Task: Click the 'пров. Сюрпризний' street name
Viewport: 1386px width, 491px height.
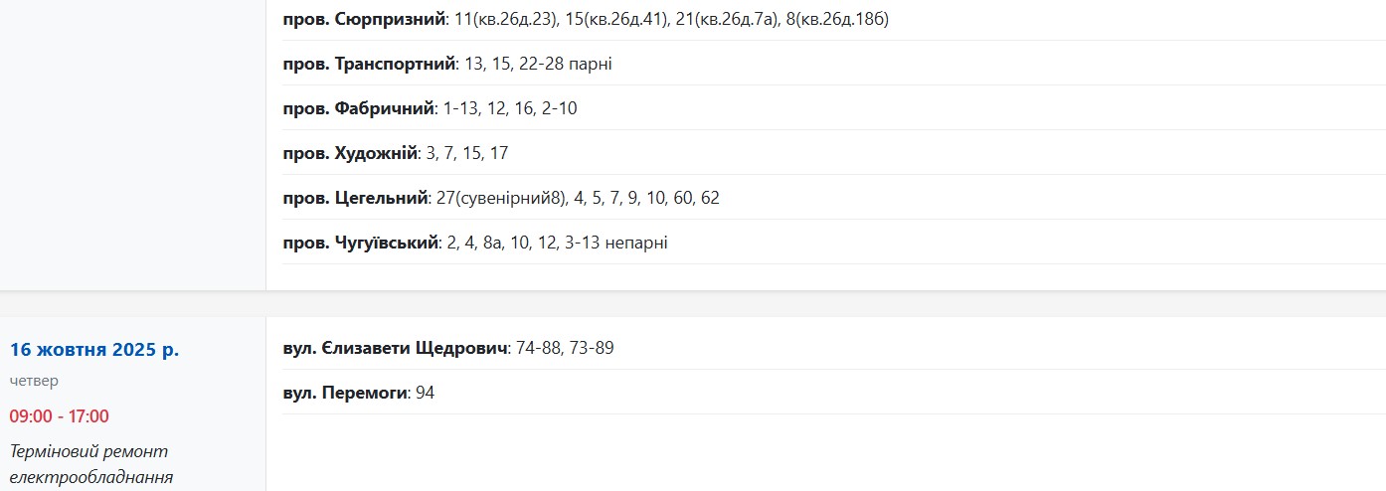Action: 365,19
